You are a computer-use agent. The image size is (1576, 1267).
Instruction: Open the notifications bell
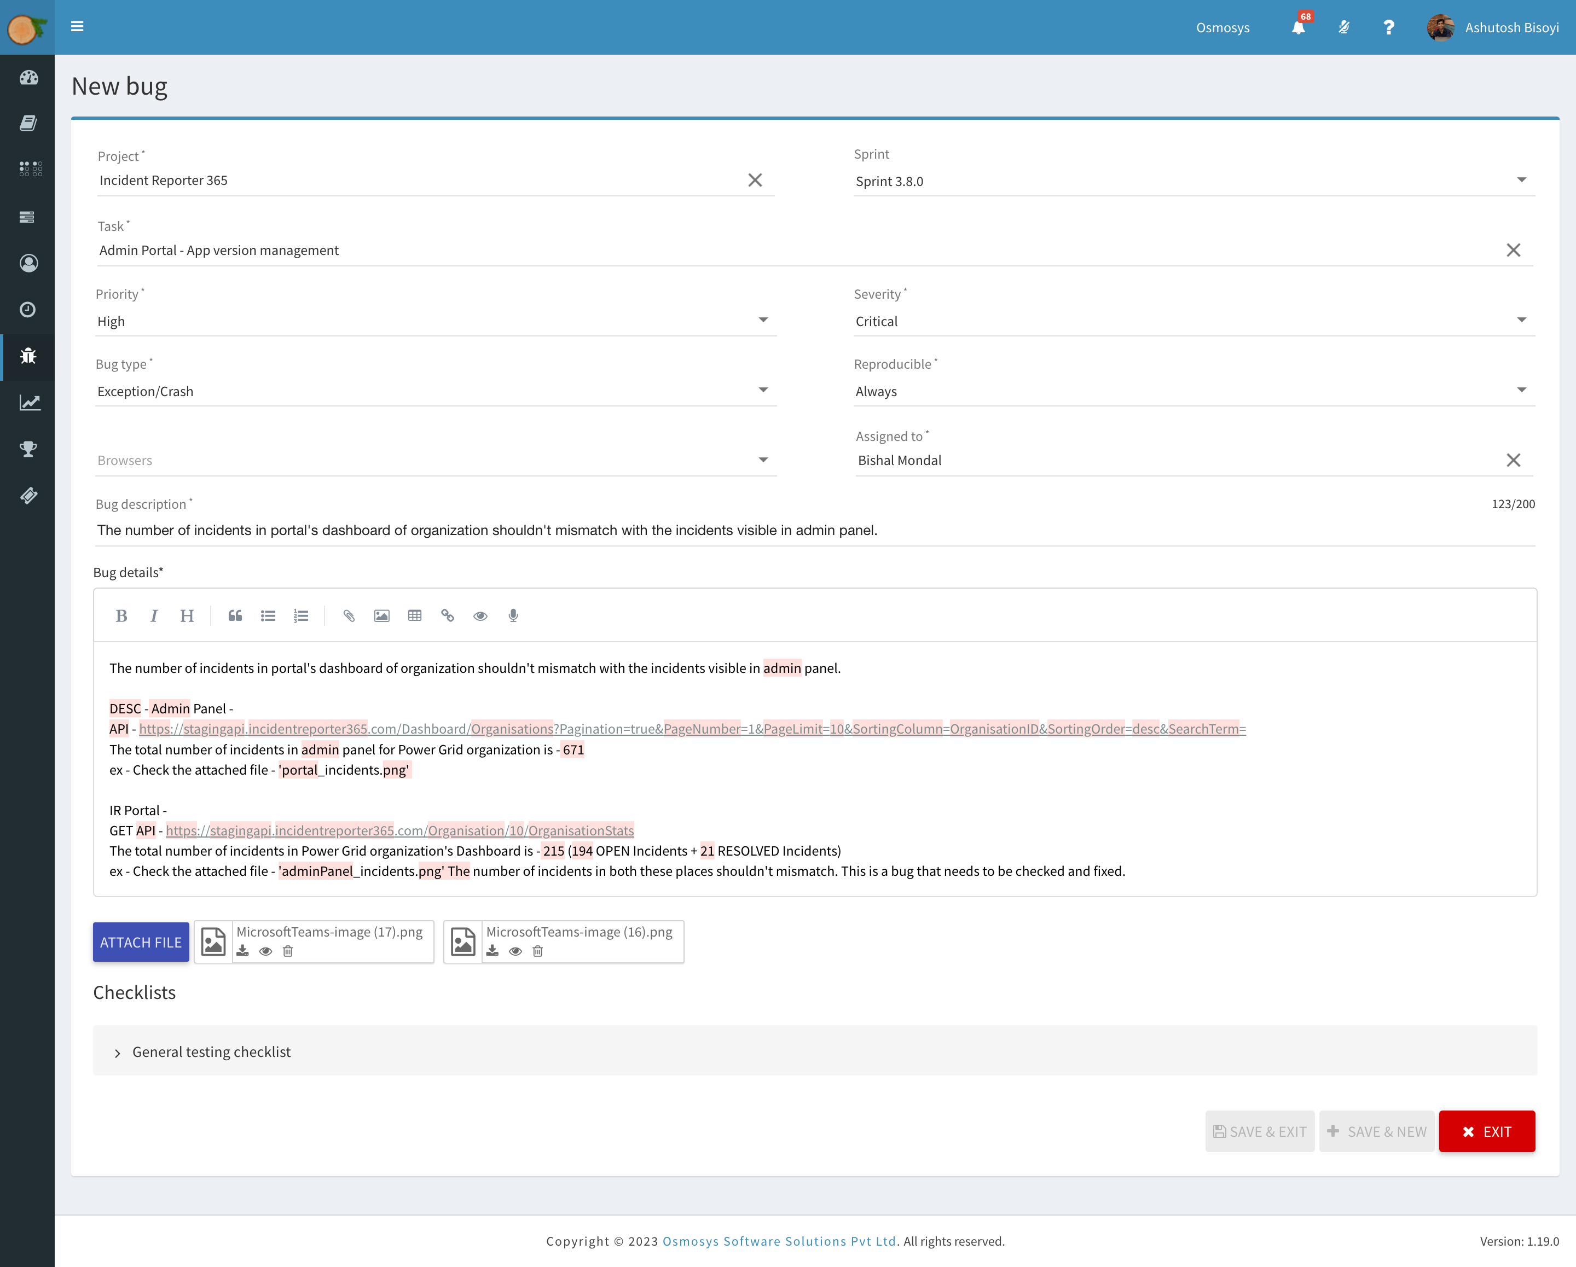tap(1298, 28)
